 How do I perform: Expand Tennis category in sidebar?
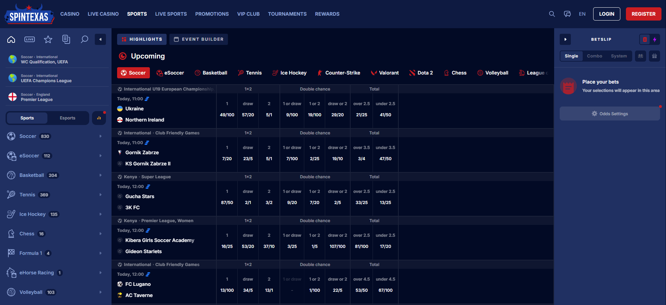pos(56,195)
